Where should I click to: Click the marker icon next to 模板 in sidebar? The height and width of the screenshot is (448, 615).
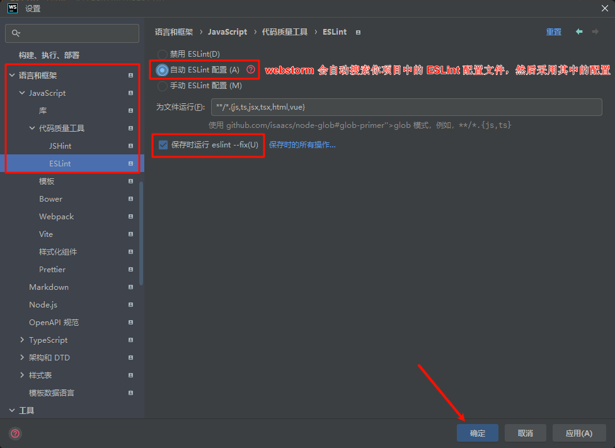click(131, 181)
